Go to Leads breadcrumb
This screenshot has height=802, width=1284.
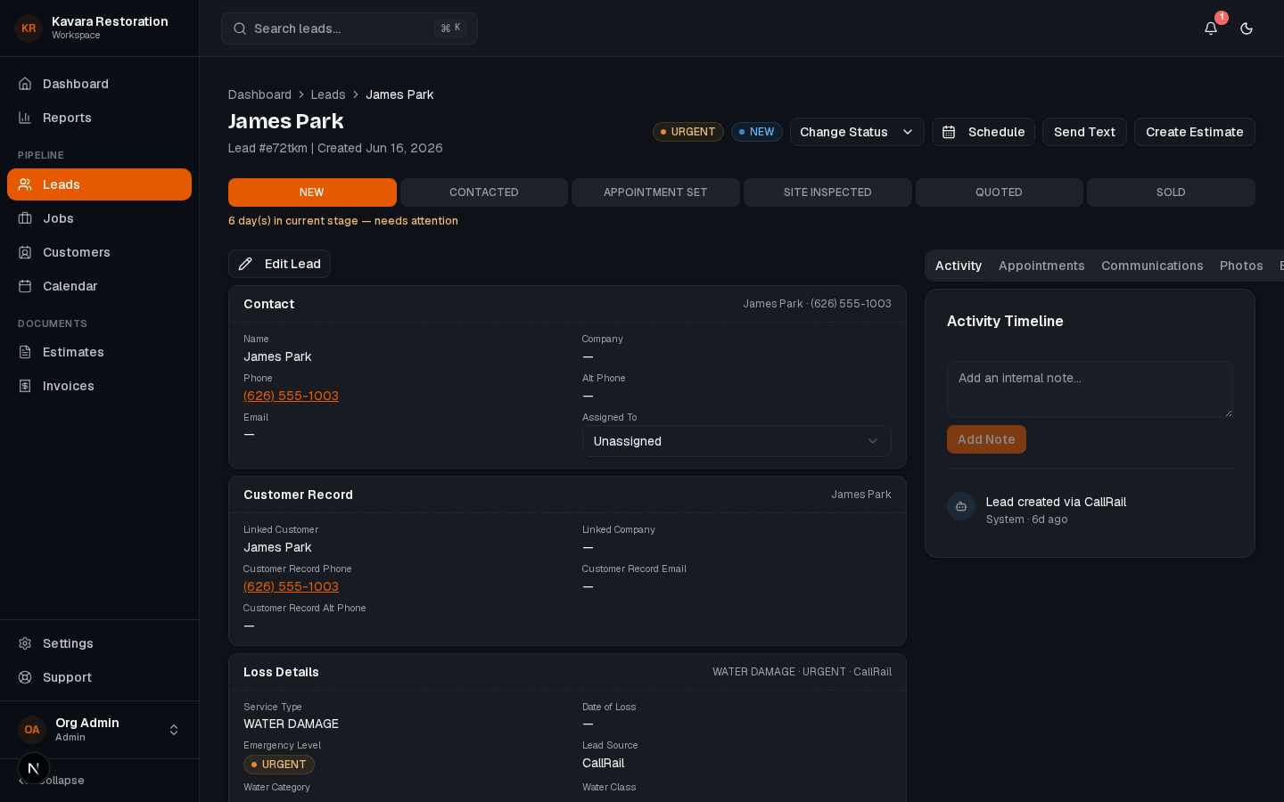328,94
